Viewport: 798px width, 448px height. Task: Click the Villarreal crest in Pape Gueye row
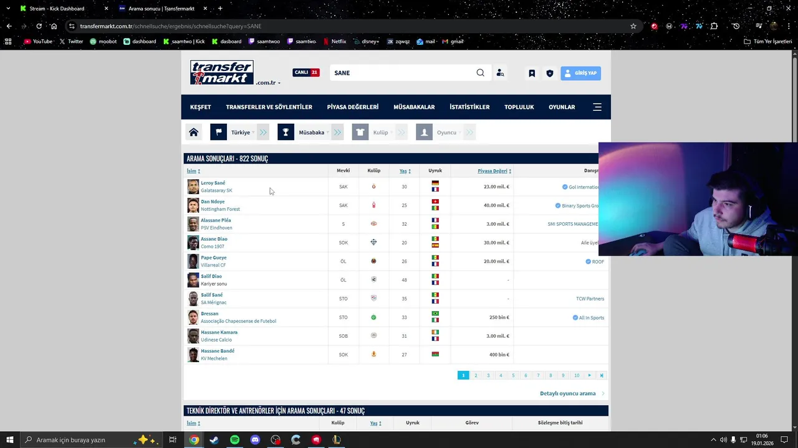[x=373, y=261]
